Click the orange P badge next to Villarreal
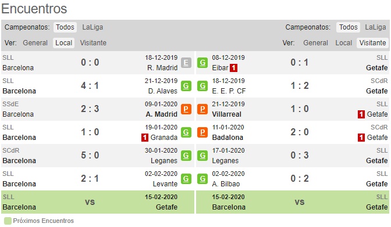This screenshot has height=227, width=391. pos(202,109)
